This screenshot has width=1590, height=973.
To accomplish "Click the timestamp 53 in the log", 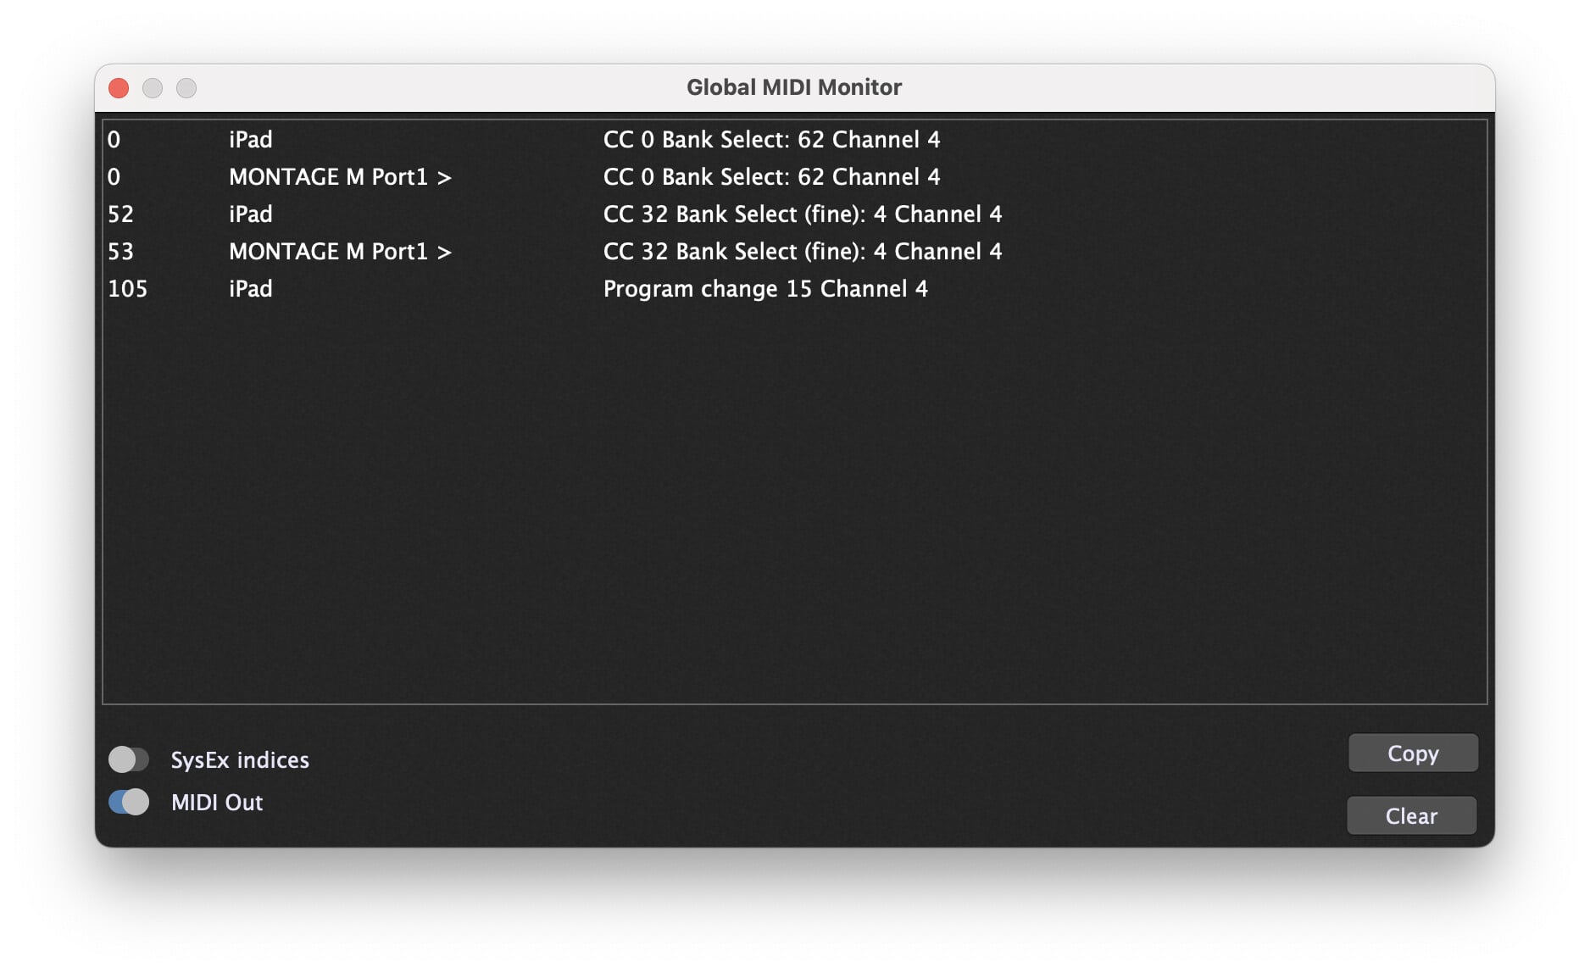I will click(x=120, y=252).
